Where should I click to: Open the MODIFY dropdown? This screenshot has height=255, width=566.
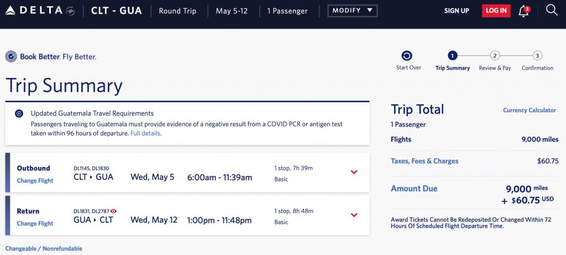click(353, 11)
